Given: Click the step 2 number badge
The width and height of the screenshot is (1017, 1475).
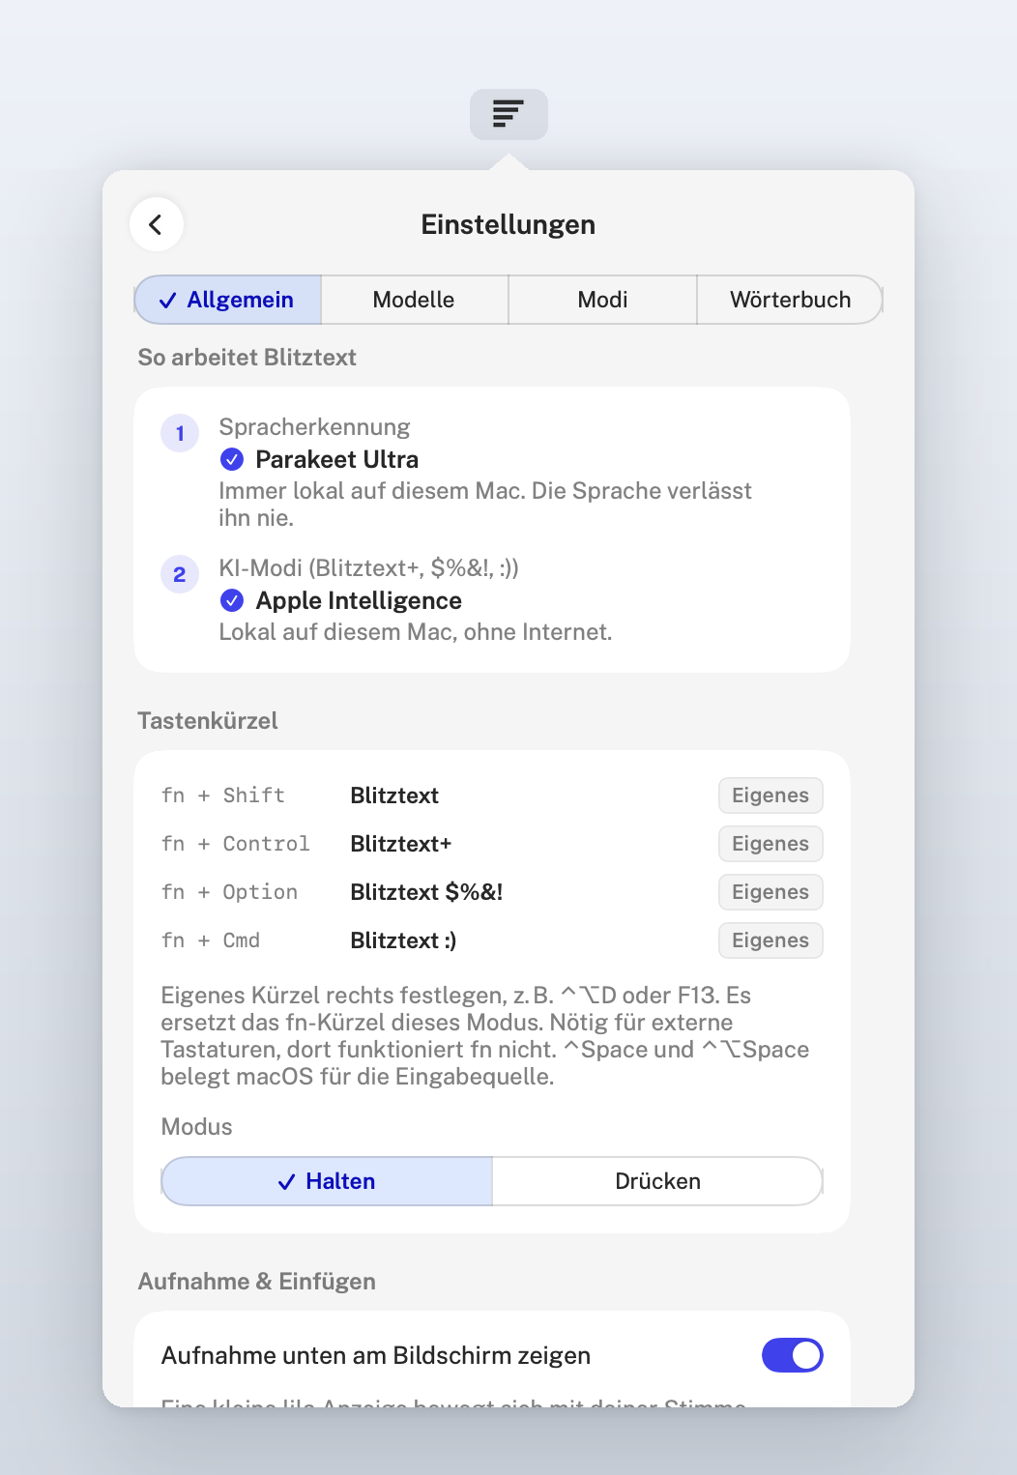Looking at the screenshot, I should 180,574.
